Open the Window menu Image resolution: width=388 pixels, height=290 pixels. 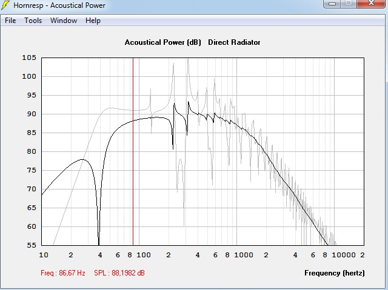pyautogui.click(x=64, y=21)
